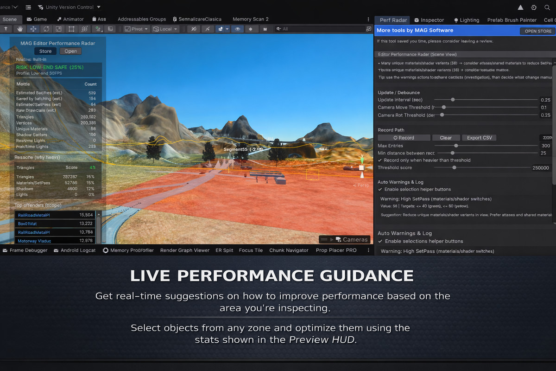Click the hamburger list icon in top bar

tap(29, 7)
